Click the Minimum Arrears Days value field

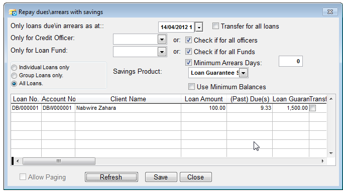point(290,61)
